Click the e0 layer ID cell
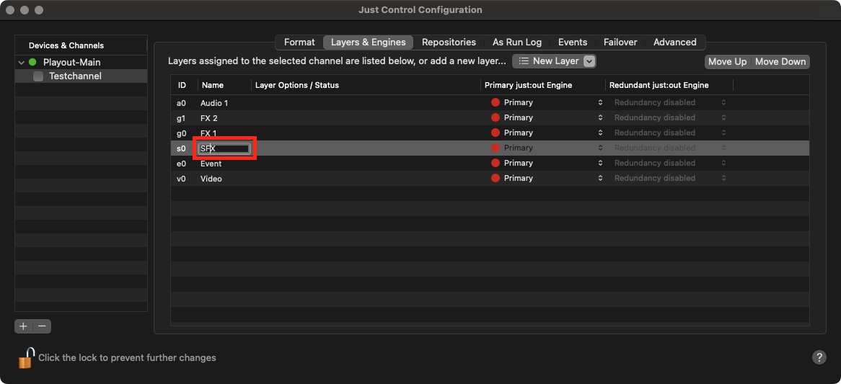This screenshot has height=384, width=841. coord(181,164)
